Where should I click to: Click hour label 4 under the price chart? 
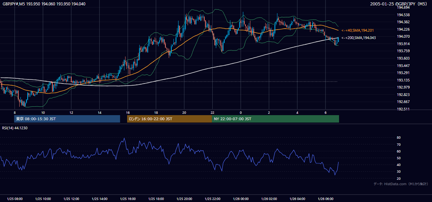click(x=297, y=112)
